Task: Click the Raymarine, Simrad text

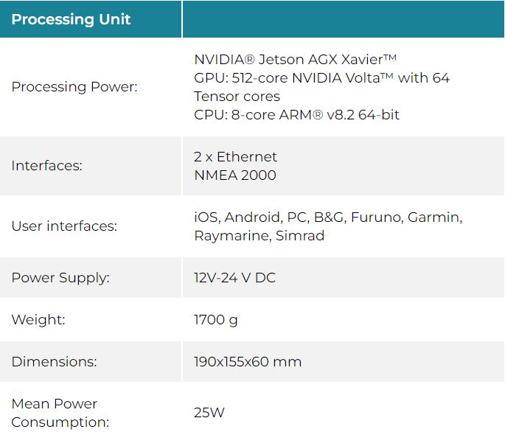Action: (x=260, y=236)
